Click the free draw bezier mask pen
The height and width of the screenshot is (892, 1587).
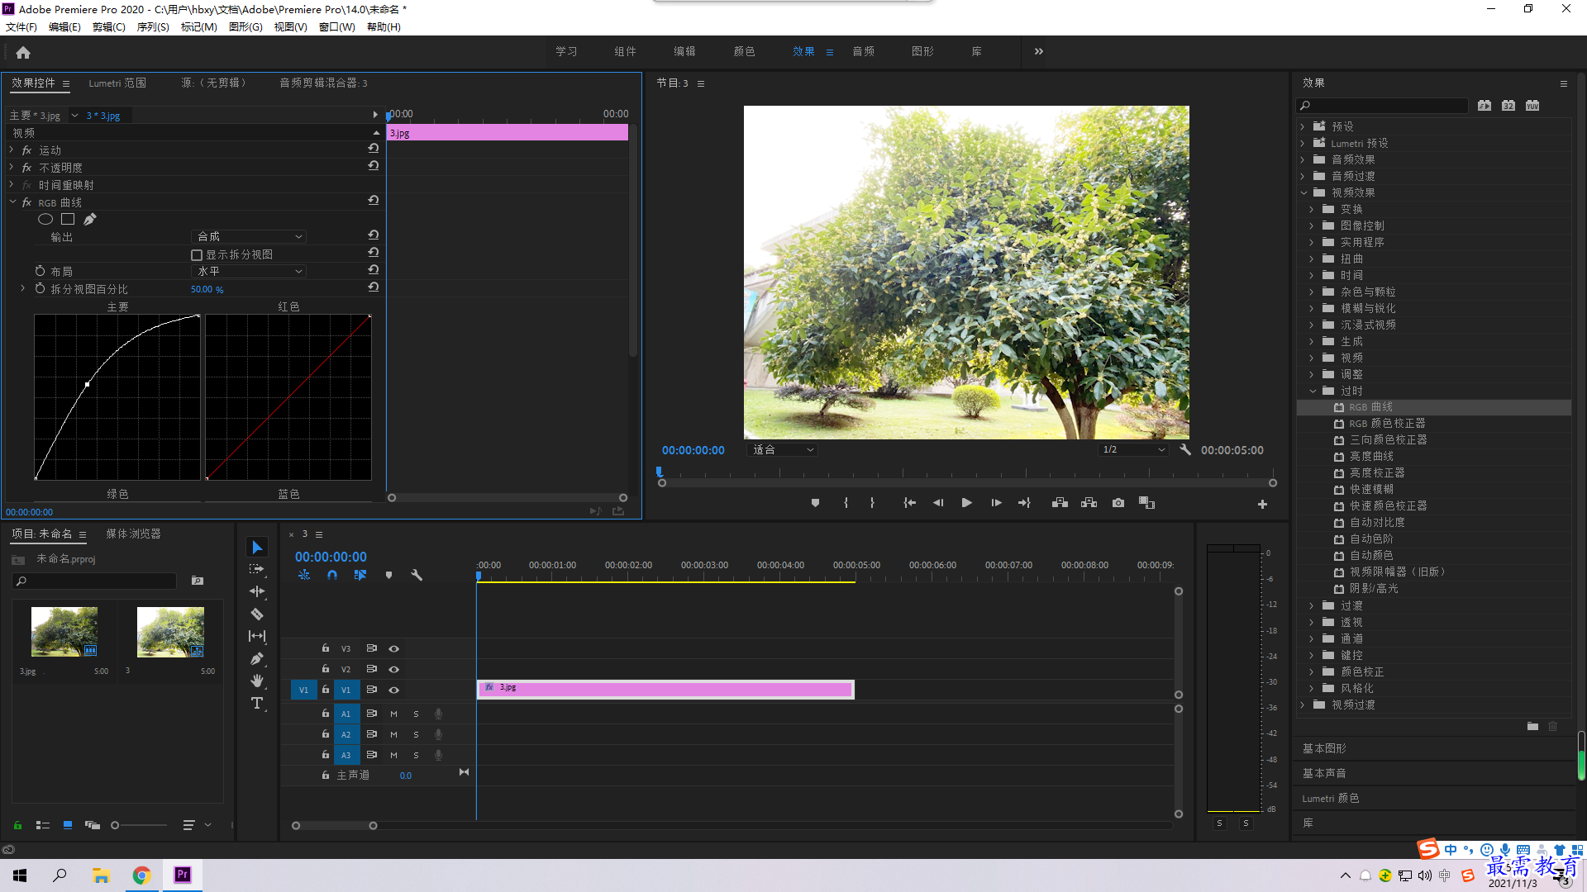click(x=90, y=219)
